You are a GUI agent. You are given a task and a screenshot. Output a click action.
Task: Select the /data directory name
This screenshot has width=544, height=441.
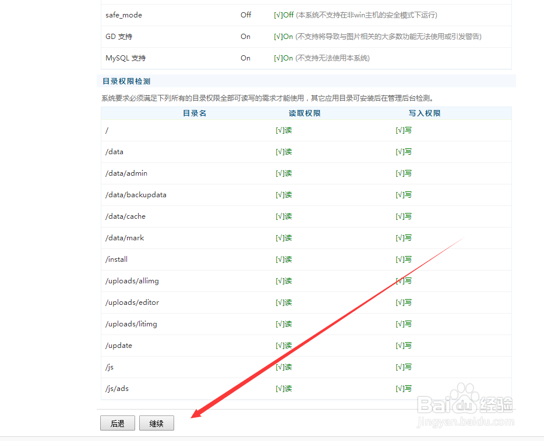[x=115, y=152]
